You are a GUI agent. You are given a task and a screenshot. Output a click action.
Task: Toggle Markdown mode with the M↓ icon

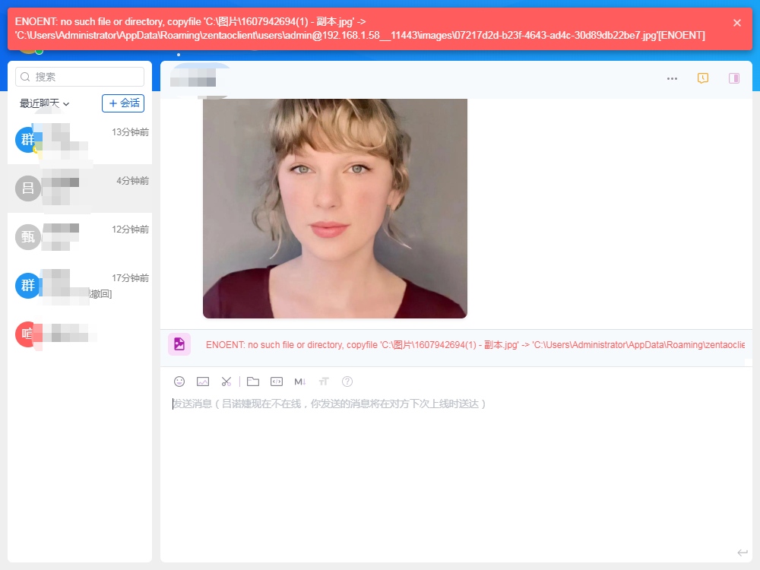click(x=300, y=382)
